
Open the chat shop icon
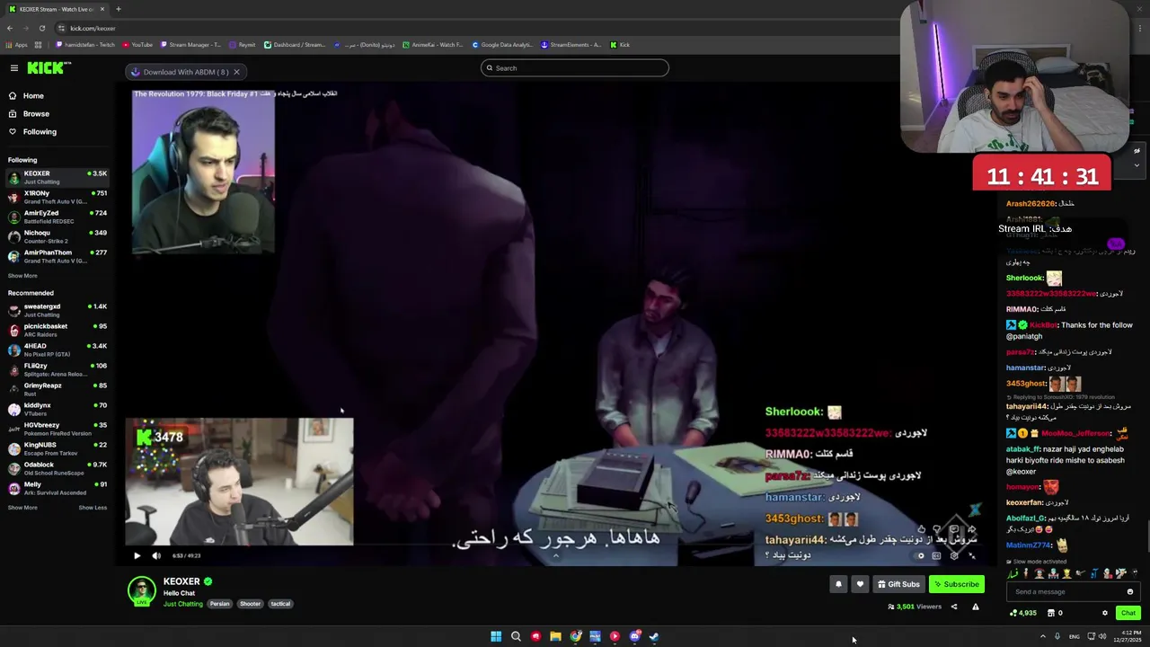point(1051,613)
